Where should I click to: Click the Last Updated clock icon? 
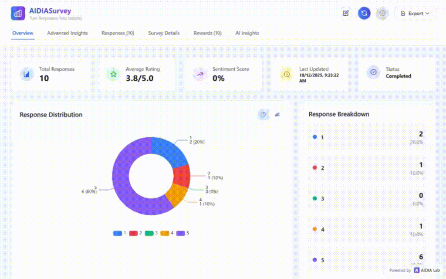coord(287,75)
